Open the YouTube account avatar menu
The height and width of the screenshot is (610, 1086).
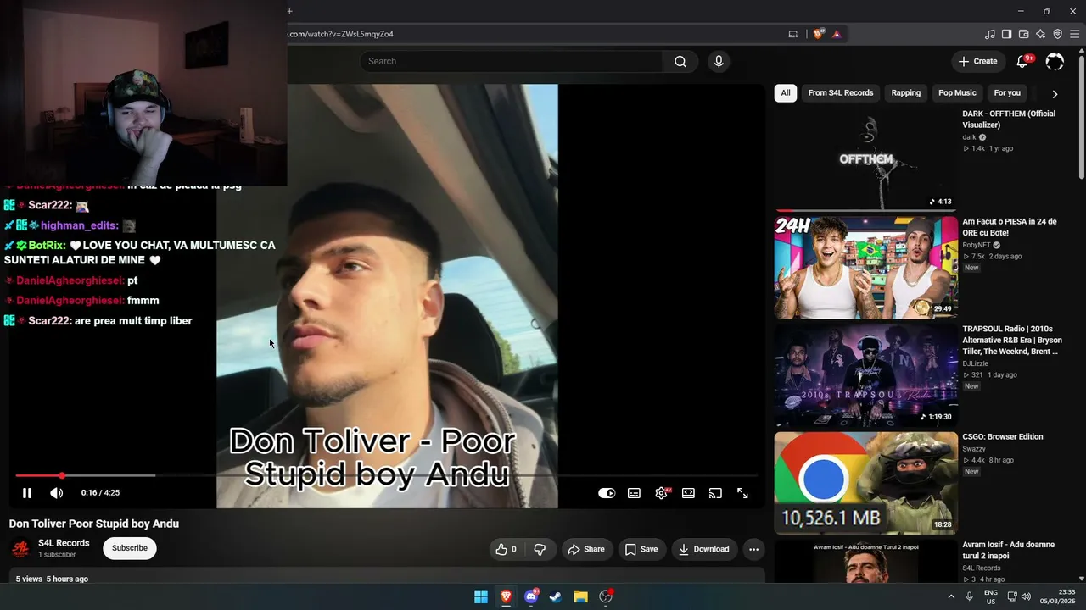tap(1055, 61)
